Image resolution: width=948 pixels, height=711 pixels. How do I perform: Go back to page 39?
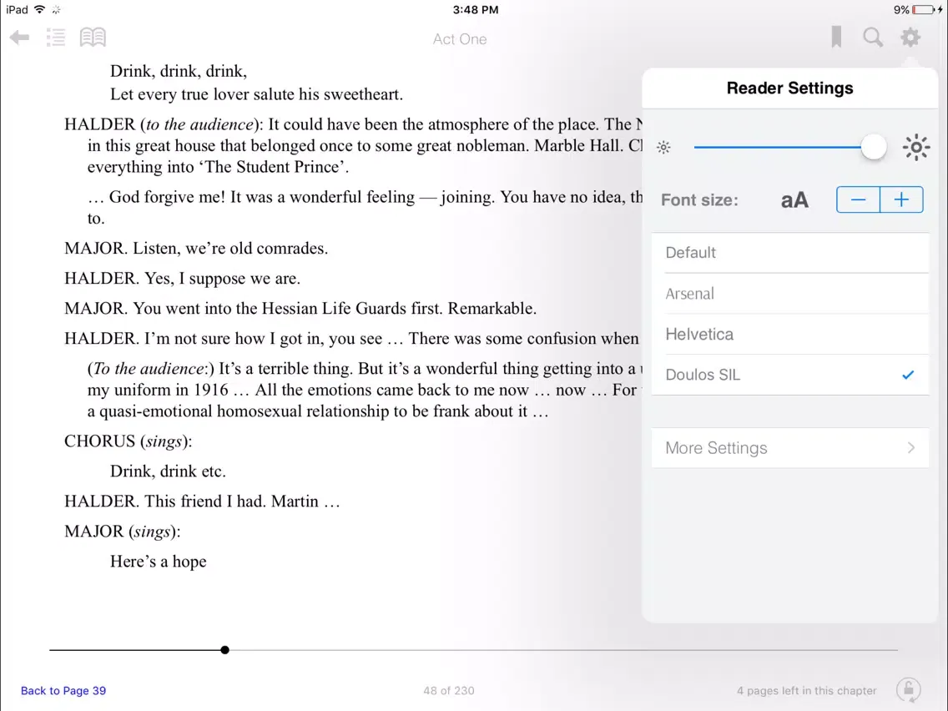(x=63, y=690)
